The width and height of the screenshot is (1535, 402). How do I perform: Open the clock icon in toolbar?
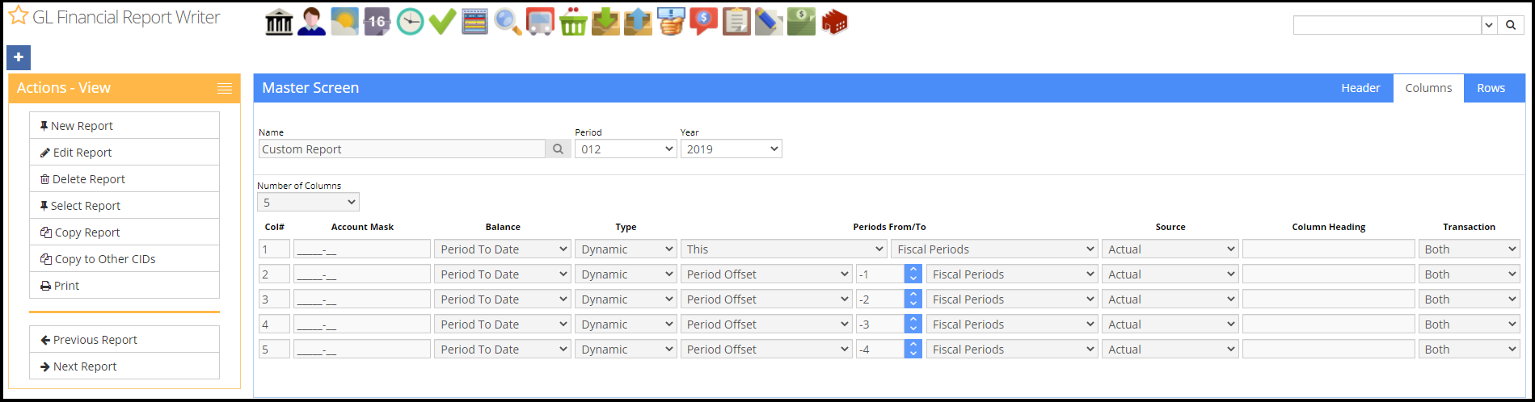pos(410,22)
